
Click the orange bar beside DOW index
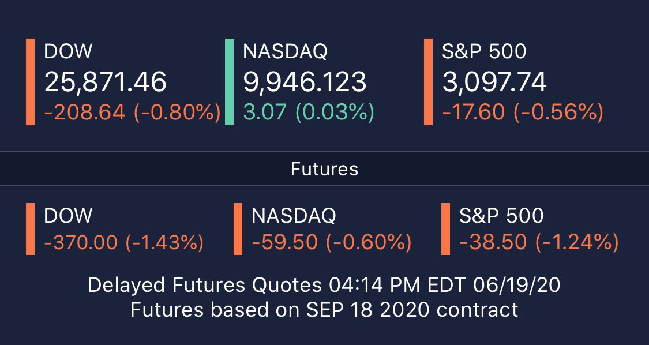point(30,82)
